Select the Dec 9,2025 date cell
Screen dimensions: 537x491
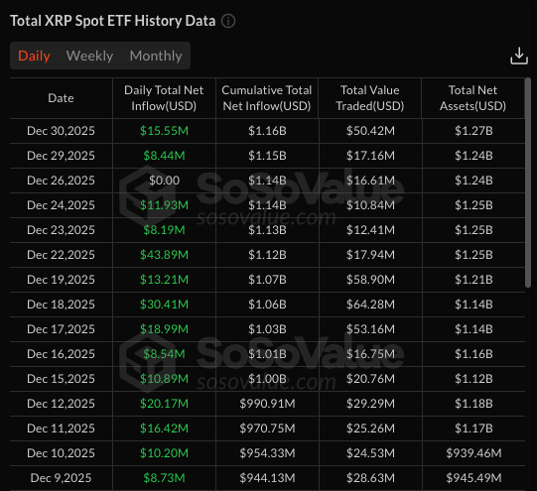coord(61,478)
